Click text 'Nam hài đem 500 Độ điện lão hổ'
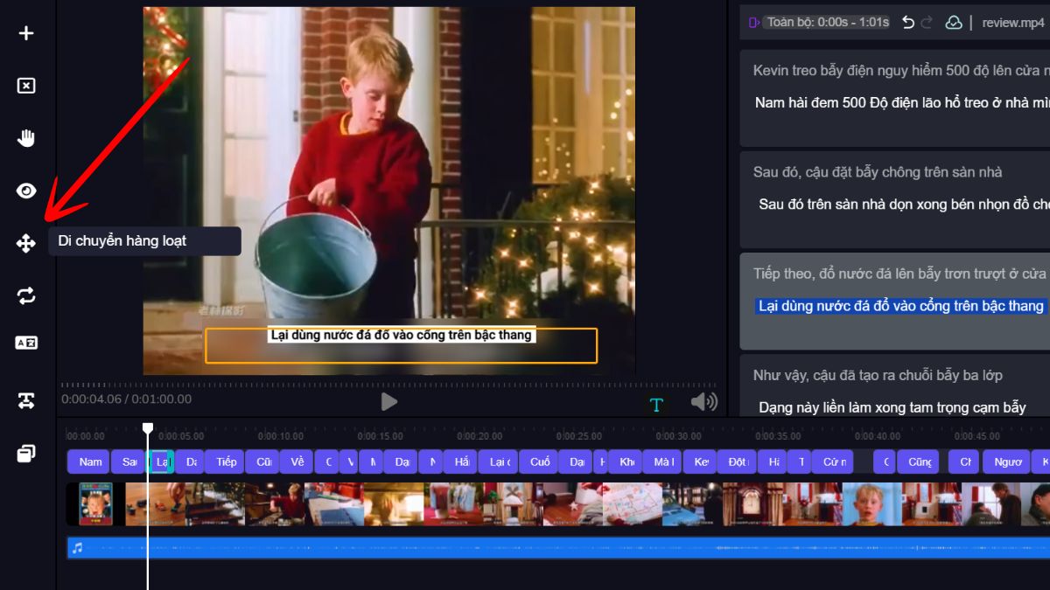Screen dimensions: 1050x590 pyautogui.click(x=857, y=102)
